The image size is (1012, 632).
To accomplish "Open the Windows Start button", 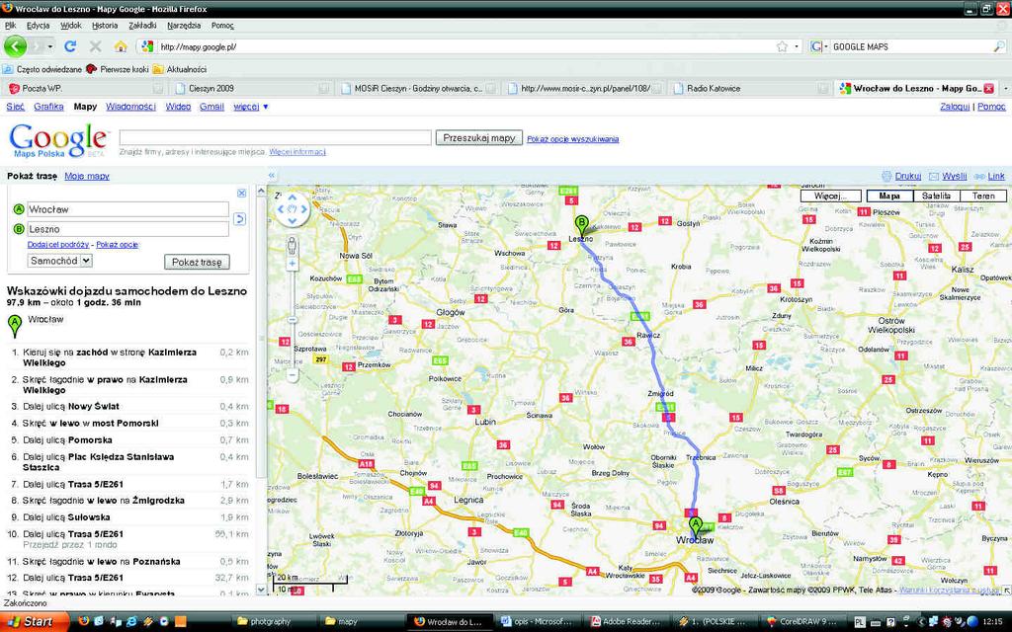I will tap(33, 622).
